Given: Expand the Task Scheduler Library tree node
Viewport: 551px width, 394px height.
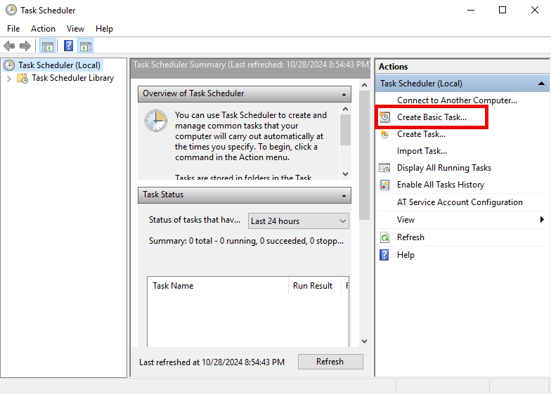Looking at the screenshot, I should point(8,79).
